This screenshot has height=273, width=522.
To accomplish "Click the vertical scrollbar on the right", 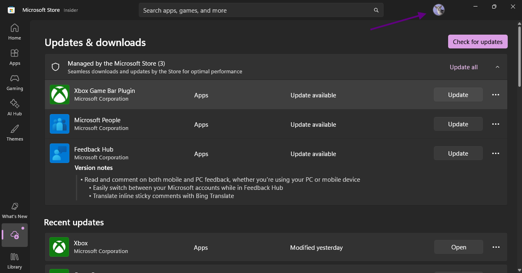I will coord(519,56).
